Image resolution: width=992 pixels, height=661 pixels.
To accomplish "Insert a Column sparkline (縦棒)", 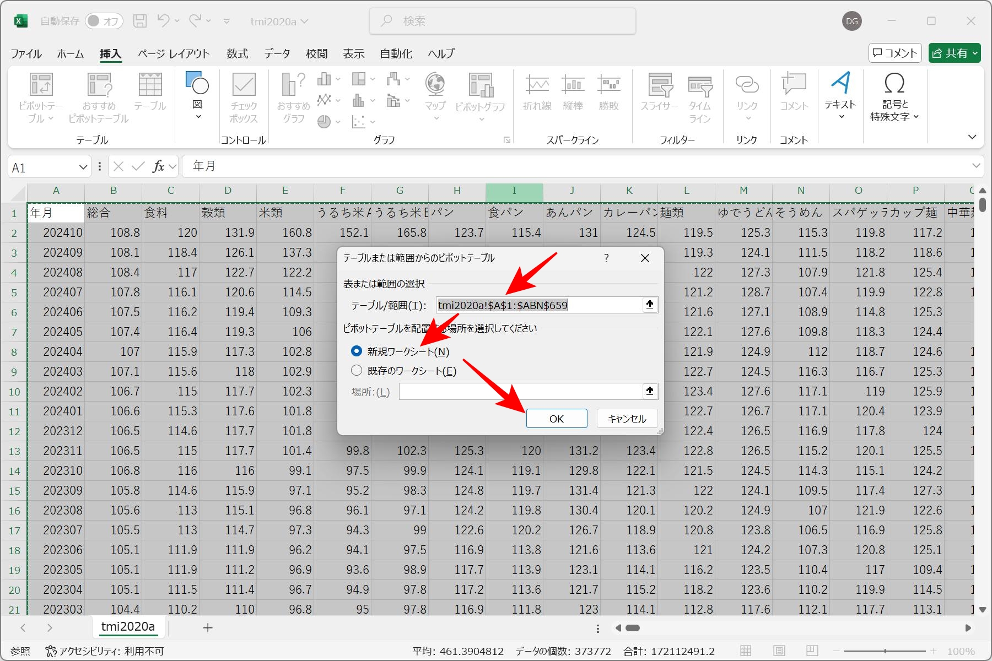I will coord(573,92).
